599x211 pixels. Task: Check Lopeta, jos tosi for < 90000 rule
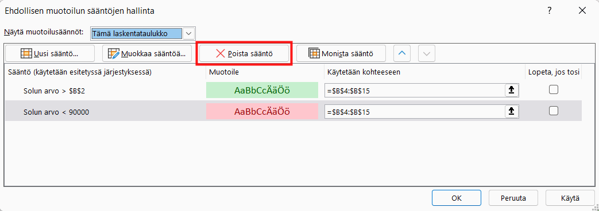(x=553, y=111)
